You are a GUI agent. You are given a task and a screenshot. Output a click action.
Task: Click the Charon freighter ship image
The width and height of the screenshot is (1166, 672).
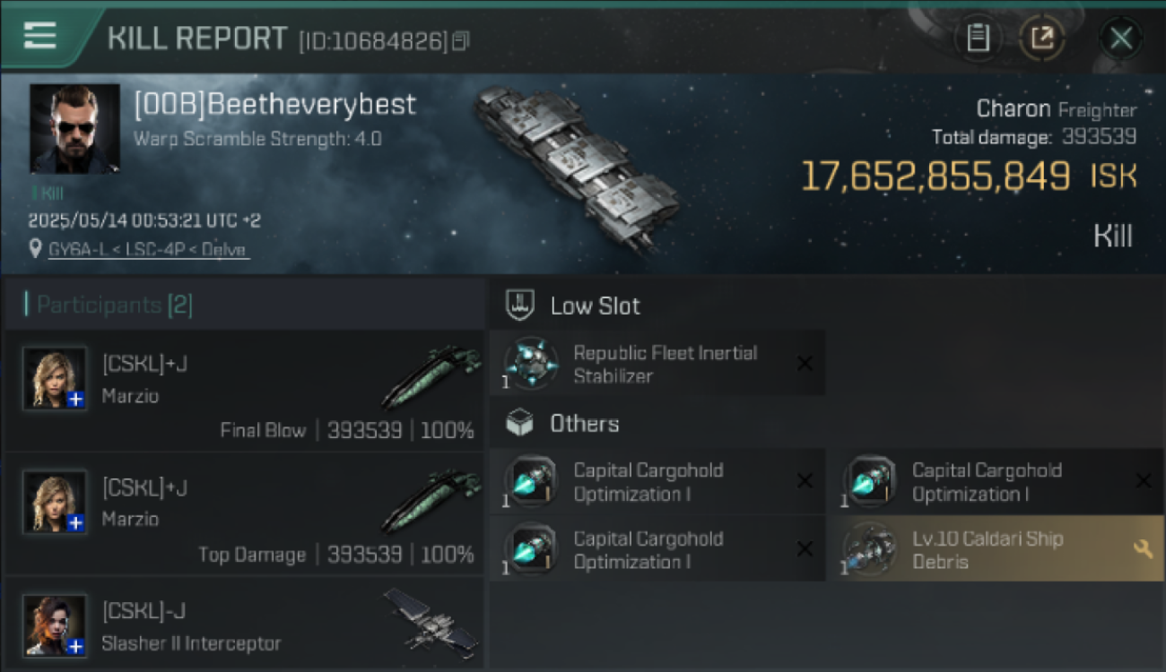pos(576,168)
